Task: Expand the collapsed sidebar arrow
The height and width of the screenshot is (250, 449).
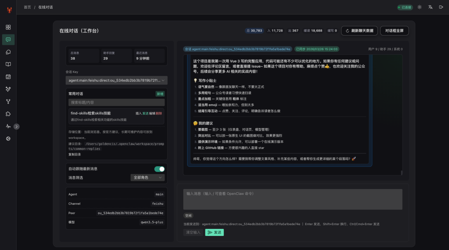Action: pyautogui.click(x=17, y=126)
